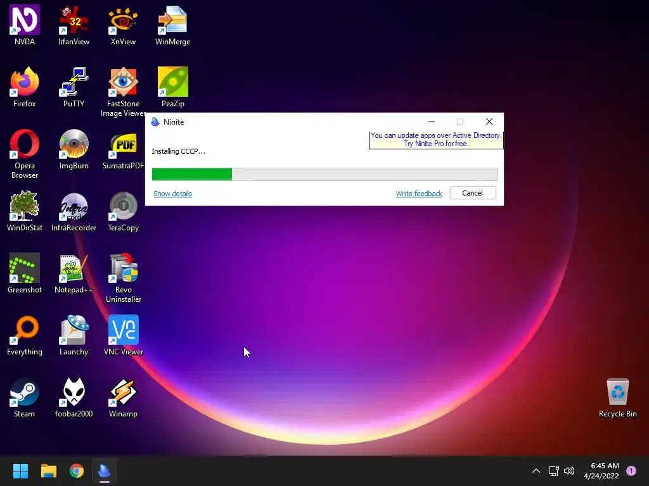Close the Ninite installer window
This screenshot has height=486, width=649.
pos(489,121)
